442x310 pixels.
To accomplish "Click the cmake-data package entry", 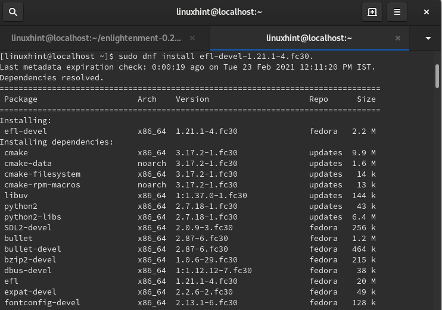I will click(28, 163).
